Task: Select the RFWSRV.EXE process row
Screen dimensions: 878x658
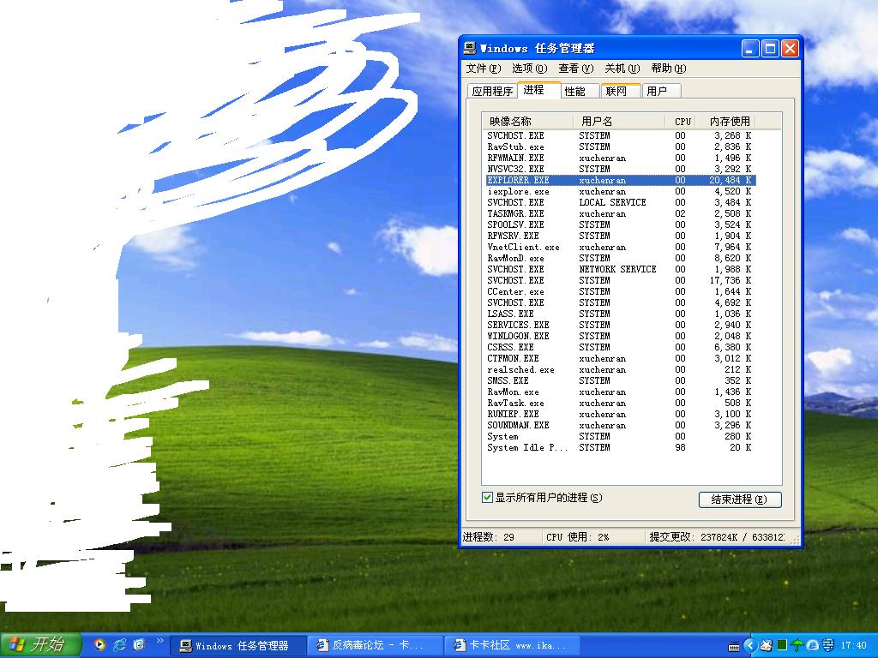Action: [621, 236]
